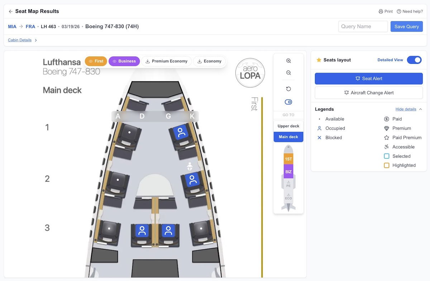The image size is (430, 281).
Task: Reset the seat map rotation
Action: (x=288, y=89)
